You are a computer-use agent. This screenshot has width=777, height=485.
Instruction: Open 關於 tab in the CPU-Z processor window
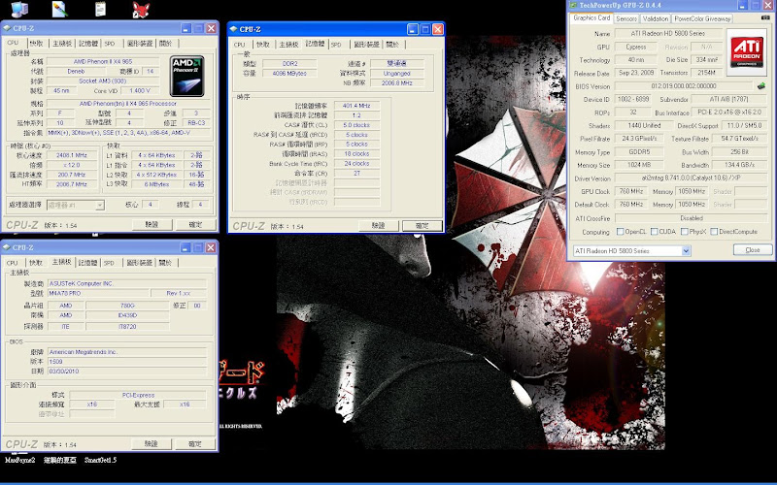(x=165, y=44)
